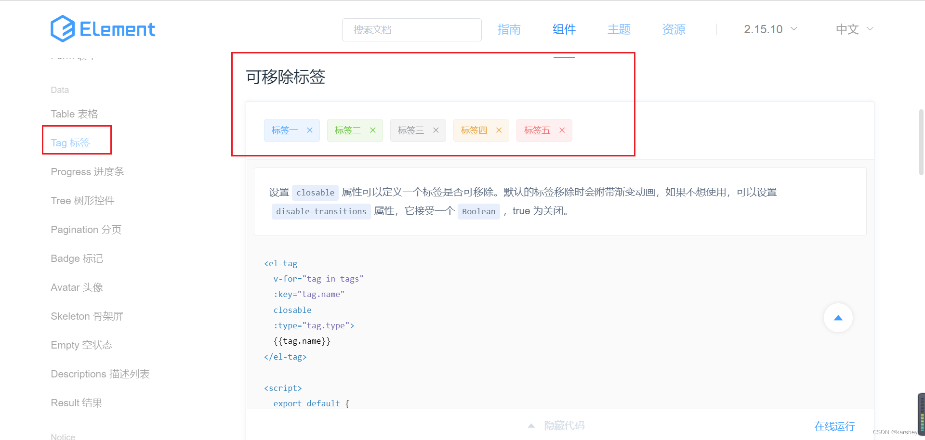
Task: Click the upward caret beside 隐藏代码
Action: [531, 425]
